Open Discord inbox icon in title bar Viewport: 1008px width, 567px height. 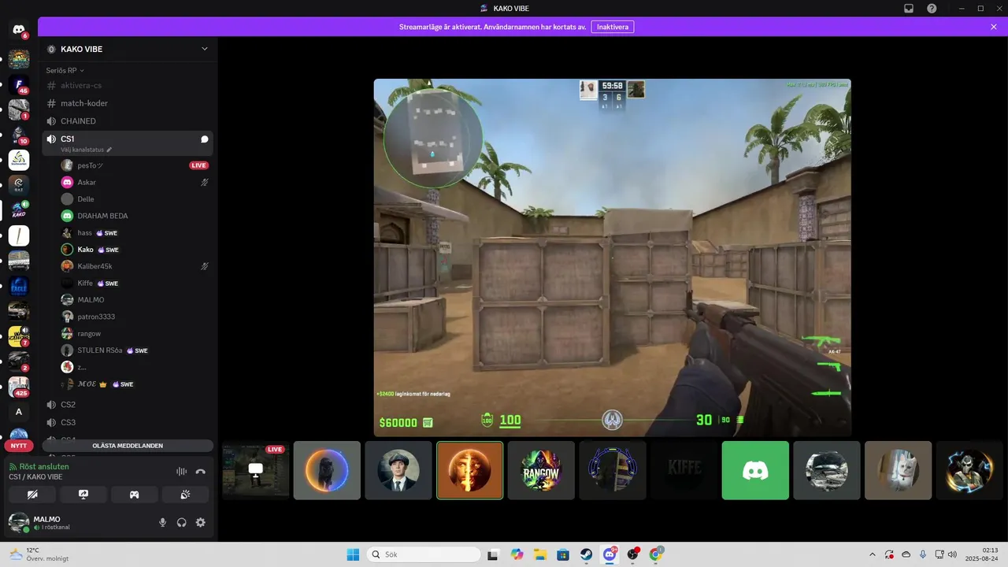[x=909, y=8]
